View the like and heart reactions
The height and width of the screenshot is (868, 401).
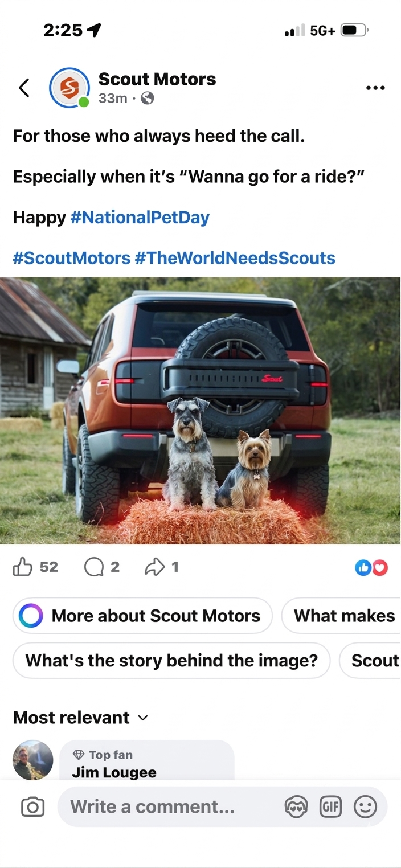[x=371, y=567]
